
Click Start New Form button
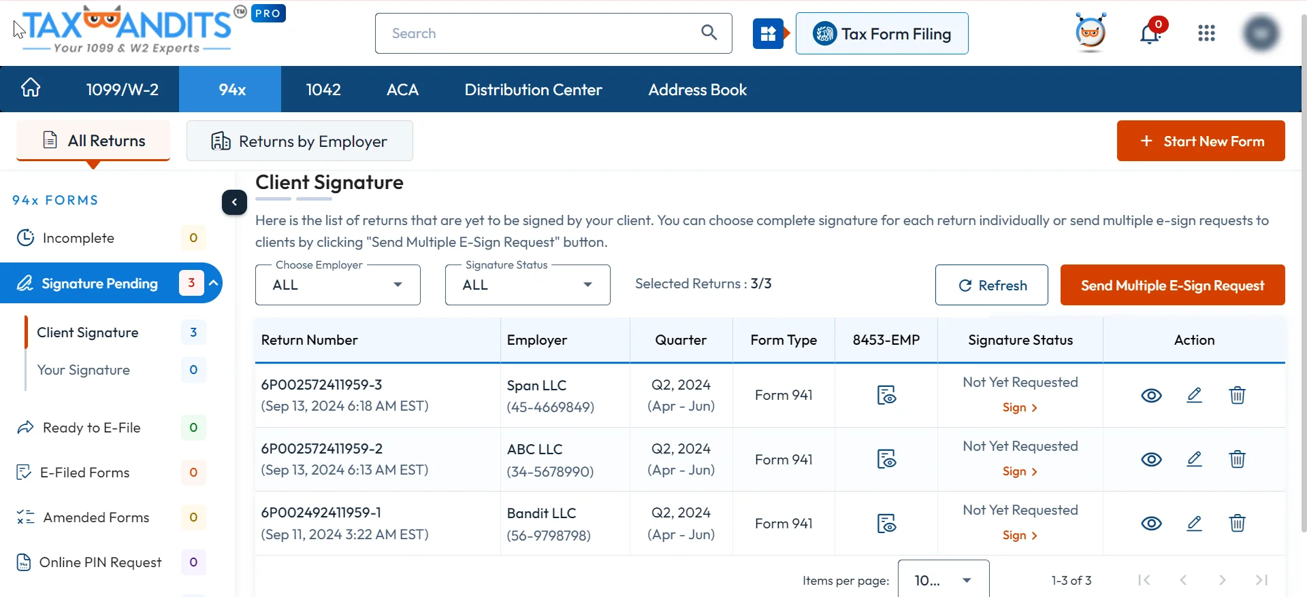[x=1201, y=141]
